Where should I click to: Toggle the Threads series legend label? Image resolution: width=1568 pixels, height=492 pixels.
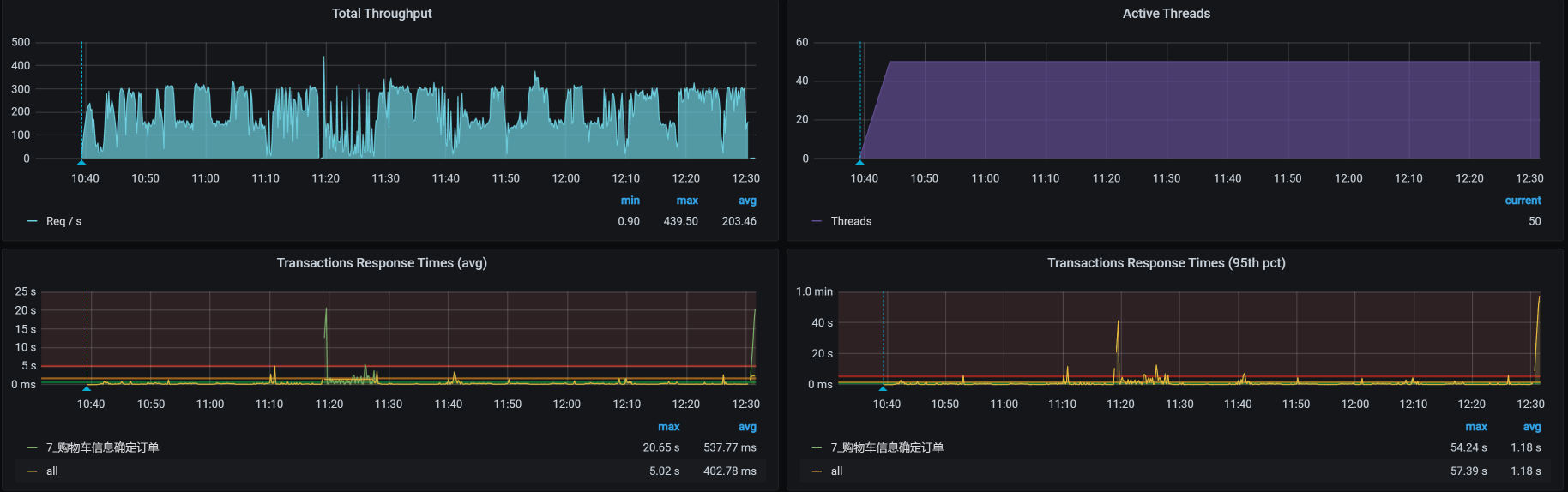[851, 221]
